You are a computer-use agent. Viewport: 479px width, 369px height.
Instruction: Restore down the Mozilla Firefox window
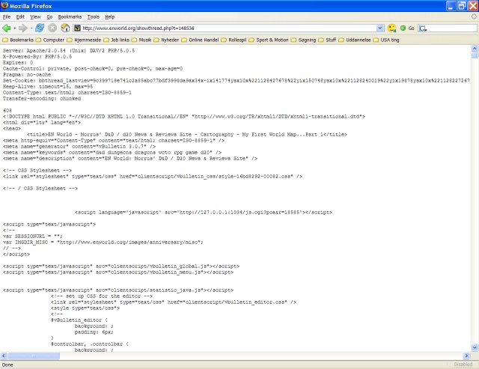[x=462, y=6]
